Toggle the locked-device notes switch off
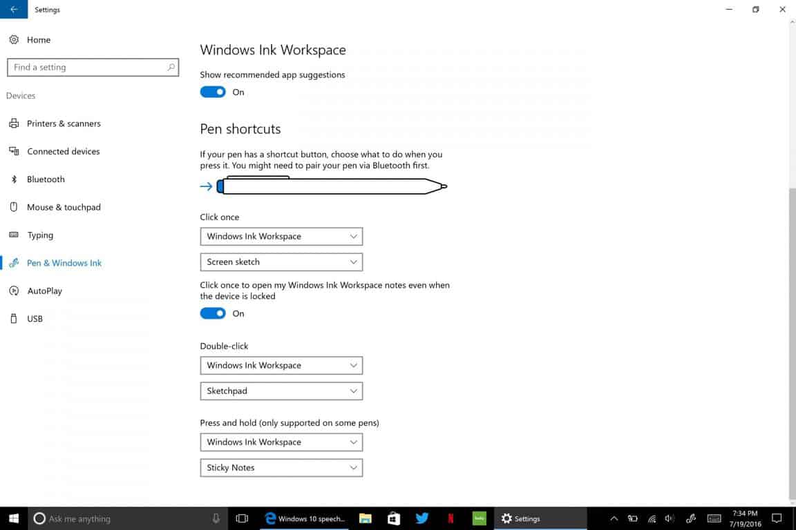The height and width of the screenshot is (530, 796). pos(213,313)
